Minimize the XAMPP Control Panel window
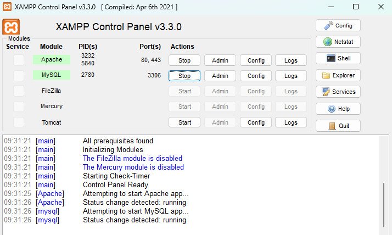Screen dimensions: 392x235 [x=331, y=7]
